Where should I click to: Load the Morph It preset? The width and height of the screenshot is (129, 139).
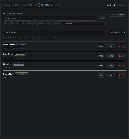tap(111, 66)
